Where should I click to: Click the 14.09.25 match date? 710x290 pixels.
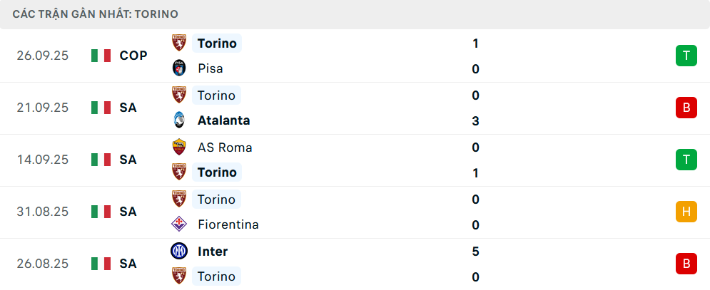[x=43, y=160]
